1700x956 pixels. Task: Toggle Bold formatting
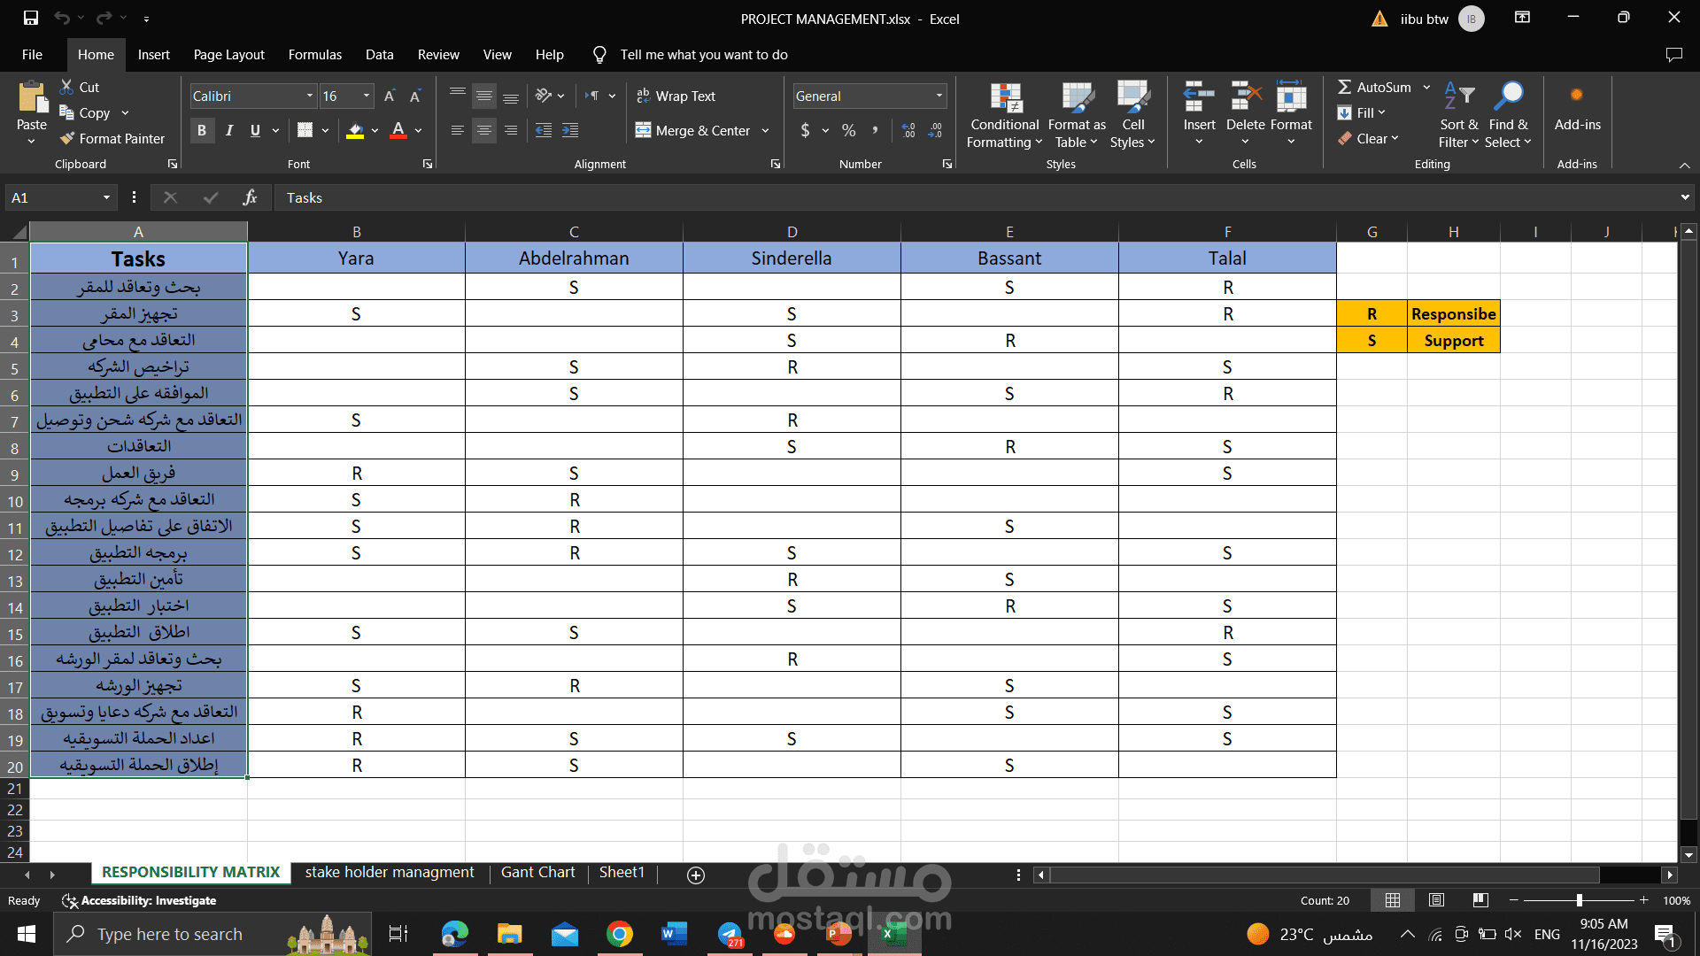click(202, 131)
